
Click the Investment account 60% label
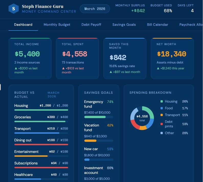[110, 168]
